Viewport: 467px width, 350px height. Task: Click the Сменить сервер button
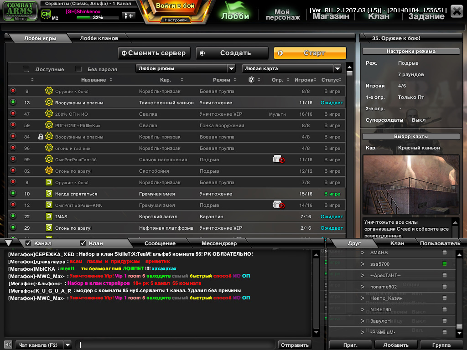[x=154, y=53]
